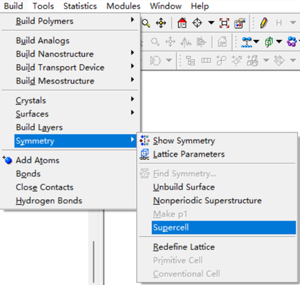
Task: Click the greyed-out chart bars icon
Action: coord(202,42)
